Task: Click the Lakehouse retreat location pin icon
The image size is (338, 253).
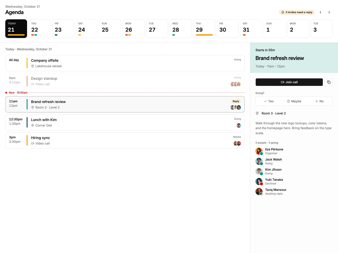Action: tap(33, 66)
